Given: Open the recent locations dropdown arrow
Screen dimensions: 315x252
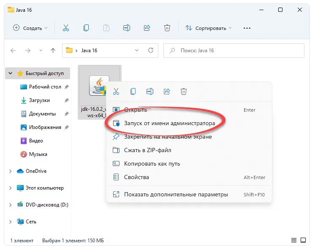Looking at the screenshot, I should pyautogui.click(x=41, y=51).
